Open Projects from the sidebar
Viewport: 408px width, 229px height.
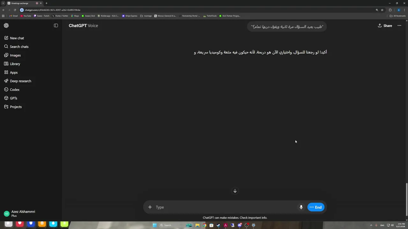pos(31,107)
